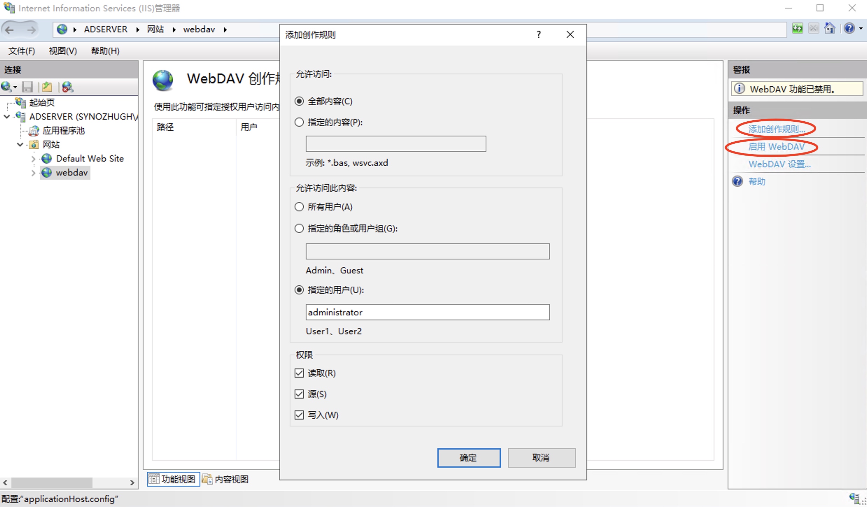Select the 起始页 tree item
Screen dimensions: 867x507
42,102
